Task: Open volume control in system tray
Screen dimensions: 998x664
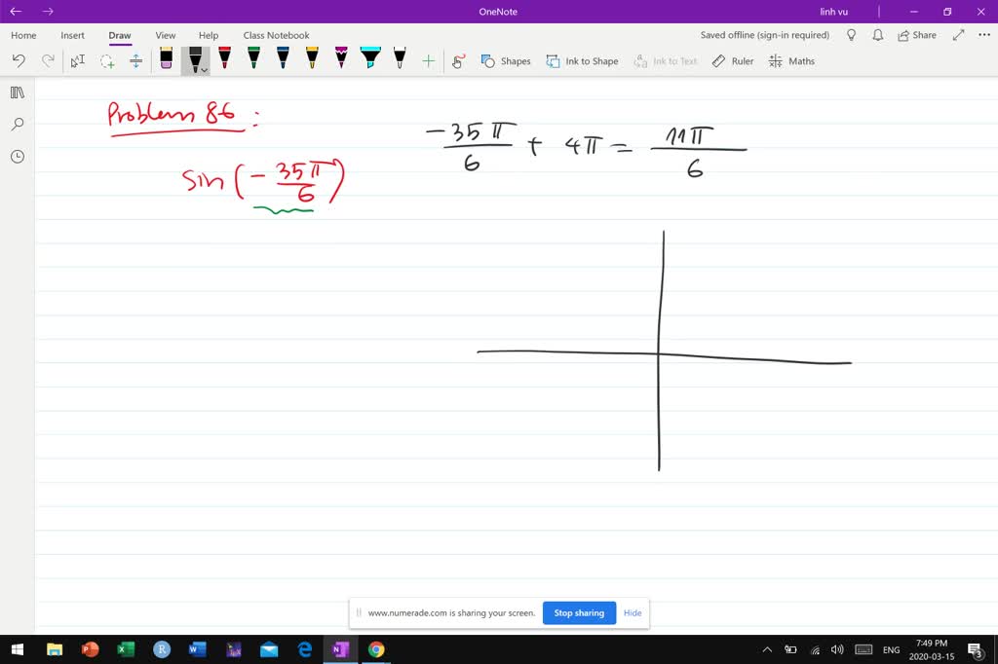Action: tap(837, 649)
